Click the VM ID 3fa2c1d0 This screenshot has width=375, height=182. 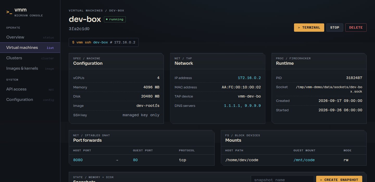pyautogui.click(x=79, y=29)
